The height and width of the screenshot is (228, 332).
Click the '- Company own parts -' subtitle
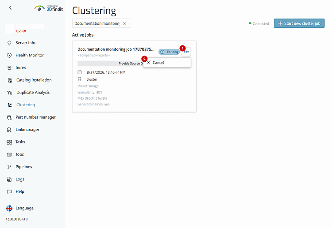pyautogui.click(x=93, y=55)
